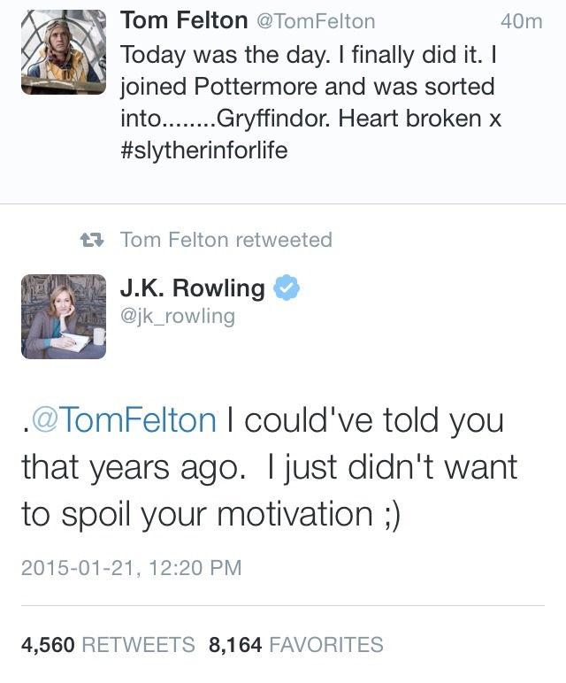
Task: View the 8,164 Favorites list
Action: coord(295,645)
